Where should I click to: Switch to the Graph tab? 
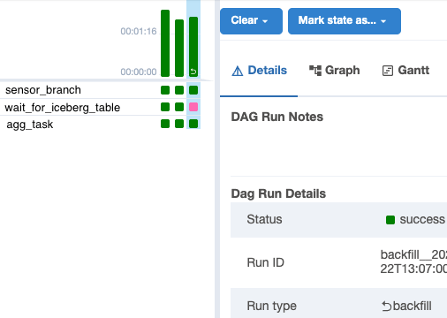[335, 71]
